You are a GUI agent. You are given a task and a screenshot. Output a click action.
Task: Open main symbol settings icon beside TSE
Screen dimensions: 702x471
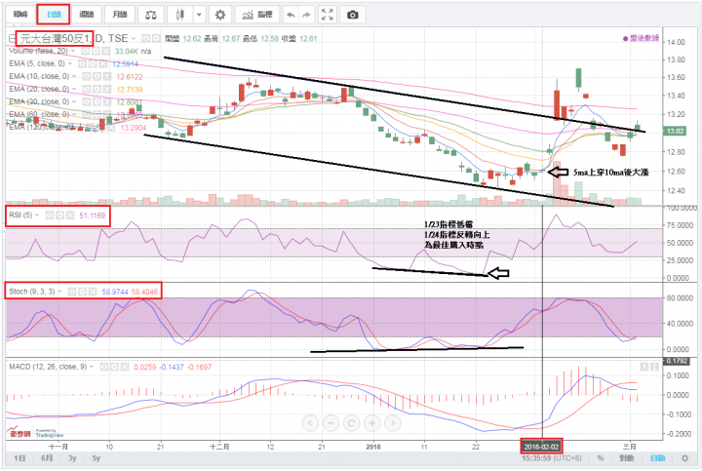pyautogui.click(x=156, y=38)
